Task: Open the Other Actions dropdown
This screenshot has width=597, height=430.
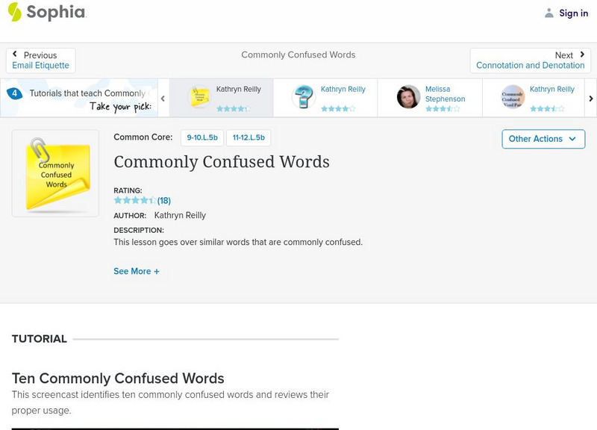Action: click(543, 139)
